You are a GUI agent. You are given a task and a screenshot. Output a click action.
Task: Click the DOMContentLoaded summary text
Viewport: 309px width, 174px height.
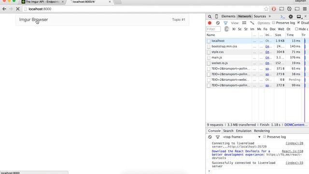click(x=296, y=125)
